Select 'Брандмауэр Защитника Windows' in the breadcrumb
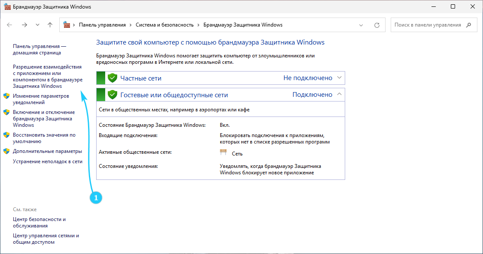 tap(243, 25)
